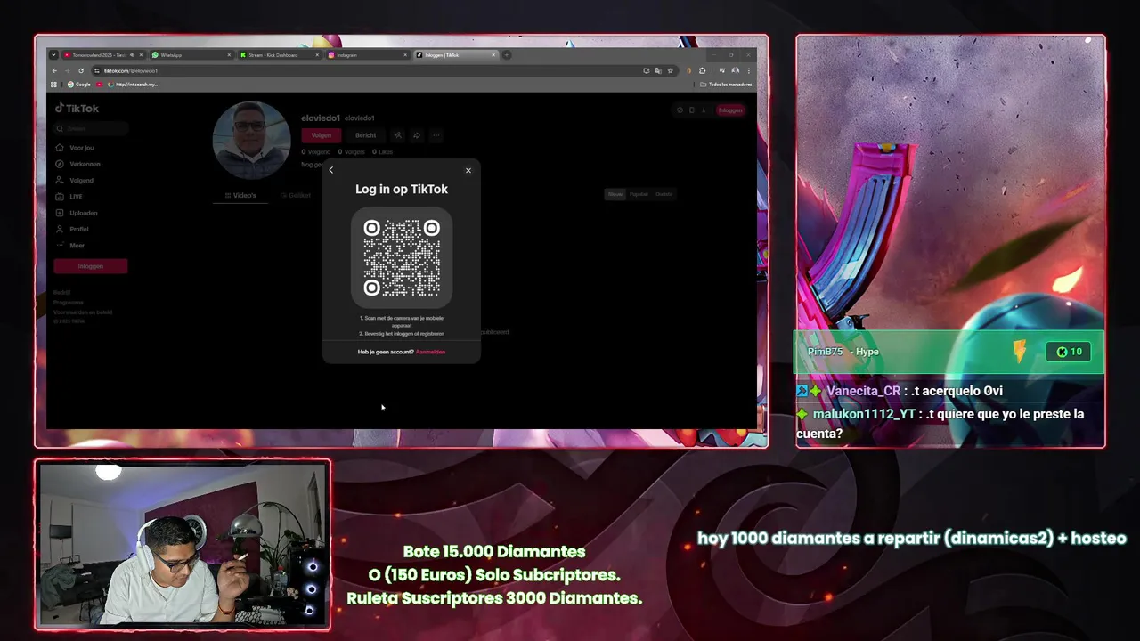Click the QR code in login dialog

pos(402,258)
